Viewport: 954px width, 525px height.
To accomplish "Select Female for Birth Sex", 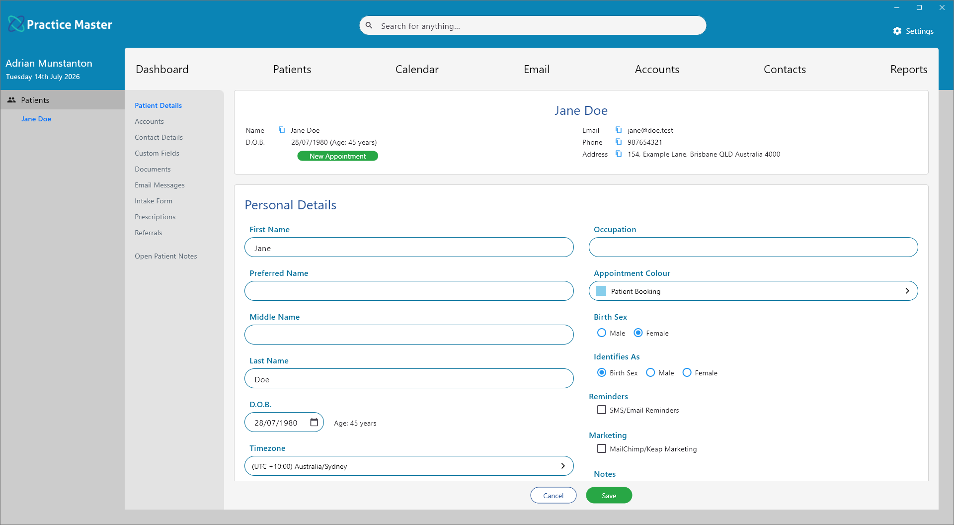I will pos(638,333).
